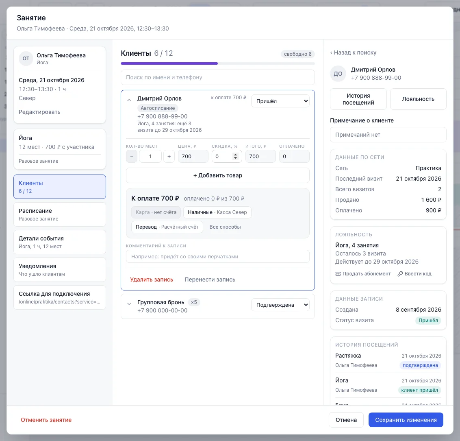Click the key icon beside Ввести код
This screenshot has width=460, height=441.
point(400,274)
